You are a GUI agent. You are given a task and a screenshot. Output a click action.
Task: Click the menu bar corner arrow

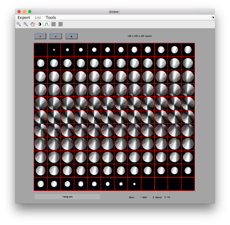[x=213, y=17]
